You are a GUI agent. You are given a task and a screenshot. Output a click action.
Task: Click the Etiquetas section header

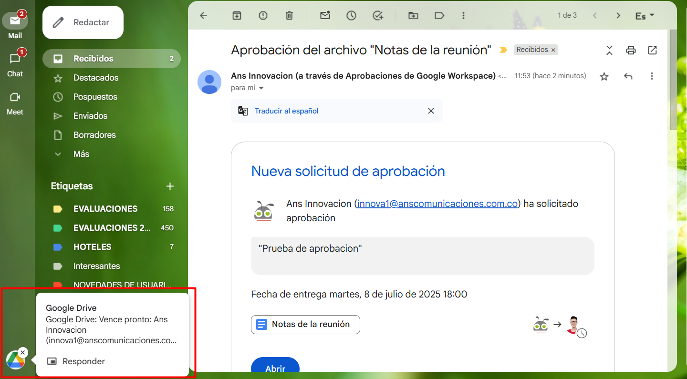tap(72, 186)
